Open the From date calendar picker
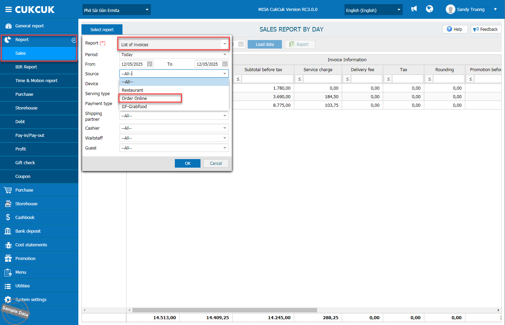This screenshot has height=325, width=505. 150,64
